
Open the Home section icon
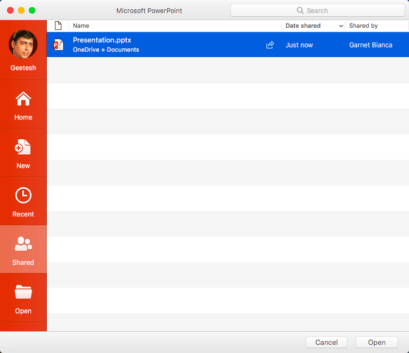point(23,99)
